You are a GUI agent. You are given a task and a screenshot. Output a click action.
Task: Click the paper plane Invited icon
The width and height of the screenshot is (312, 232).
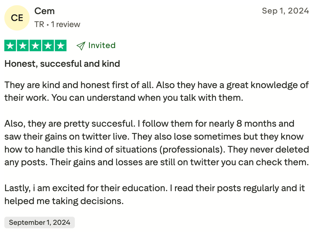(x=81, y=46)
